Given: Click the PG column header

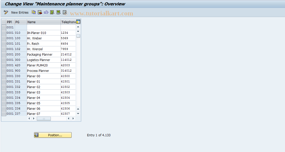Looking at the screenshot, I should coord(21,22).
